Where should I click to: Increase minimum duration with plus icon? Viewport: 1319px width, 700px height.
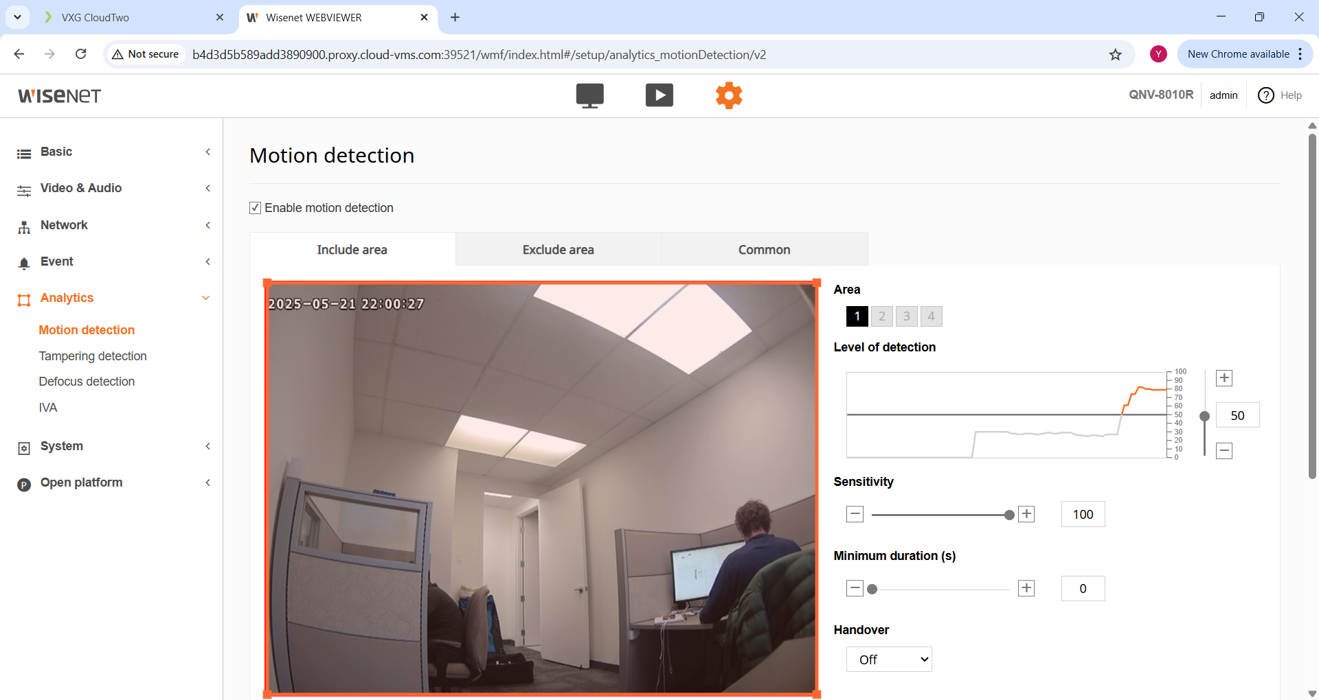point(1026,588)
